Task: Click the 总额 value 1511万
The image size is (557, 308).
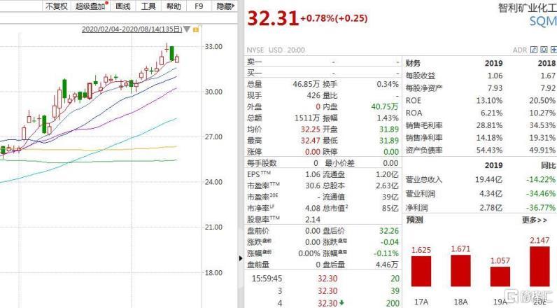Action: (x=307, y=118)
